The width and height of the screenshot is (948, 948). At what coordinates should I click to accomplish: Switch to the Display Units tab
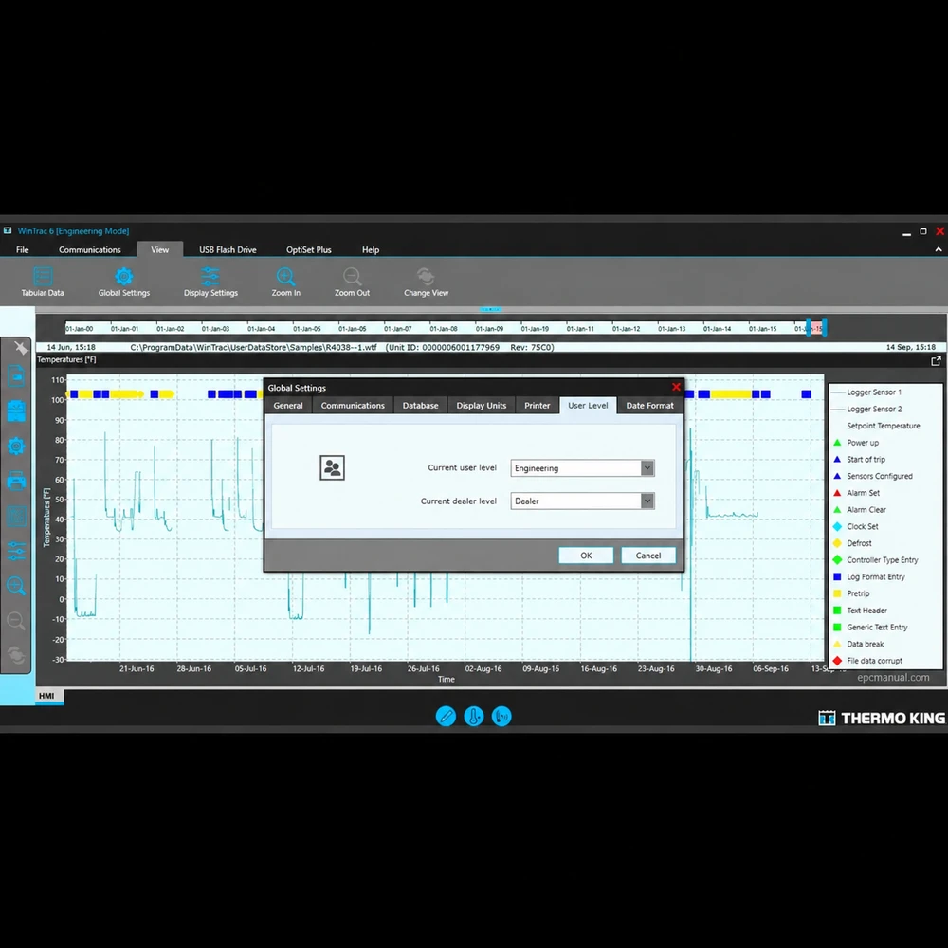[482, 405]
